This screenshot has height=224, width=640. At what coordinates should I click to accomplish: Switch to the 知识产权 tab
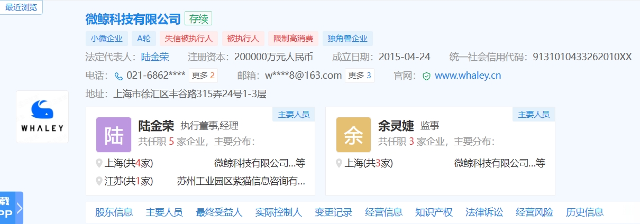coord(434,212)
